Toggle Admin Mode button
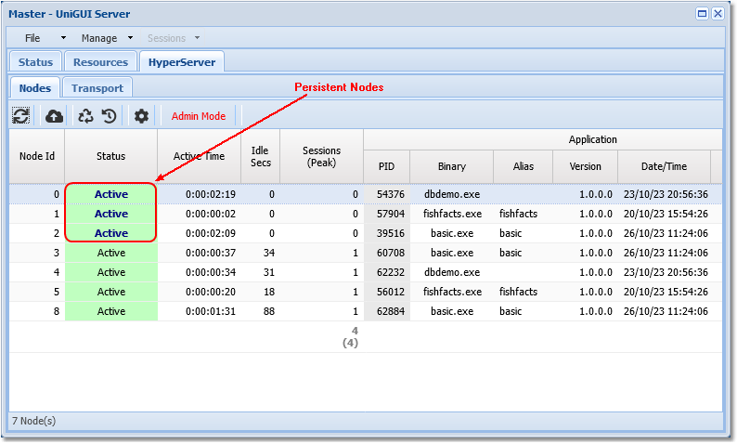 pyautogui.click(x=199, y=116)
